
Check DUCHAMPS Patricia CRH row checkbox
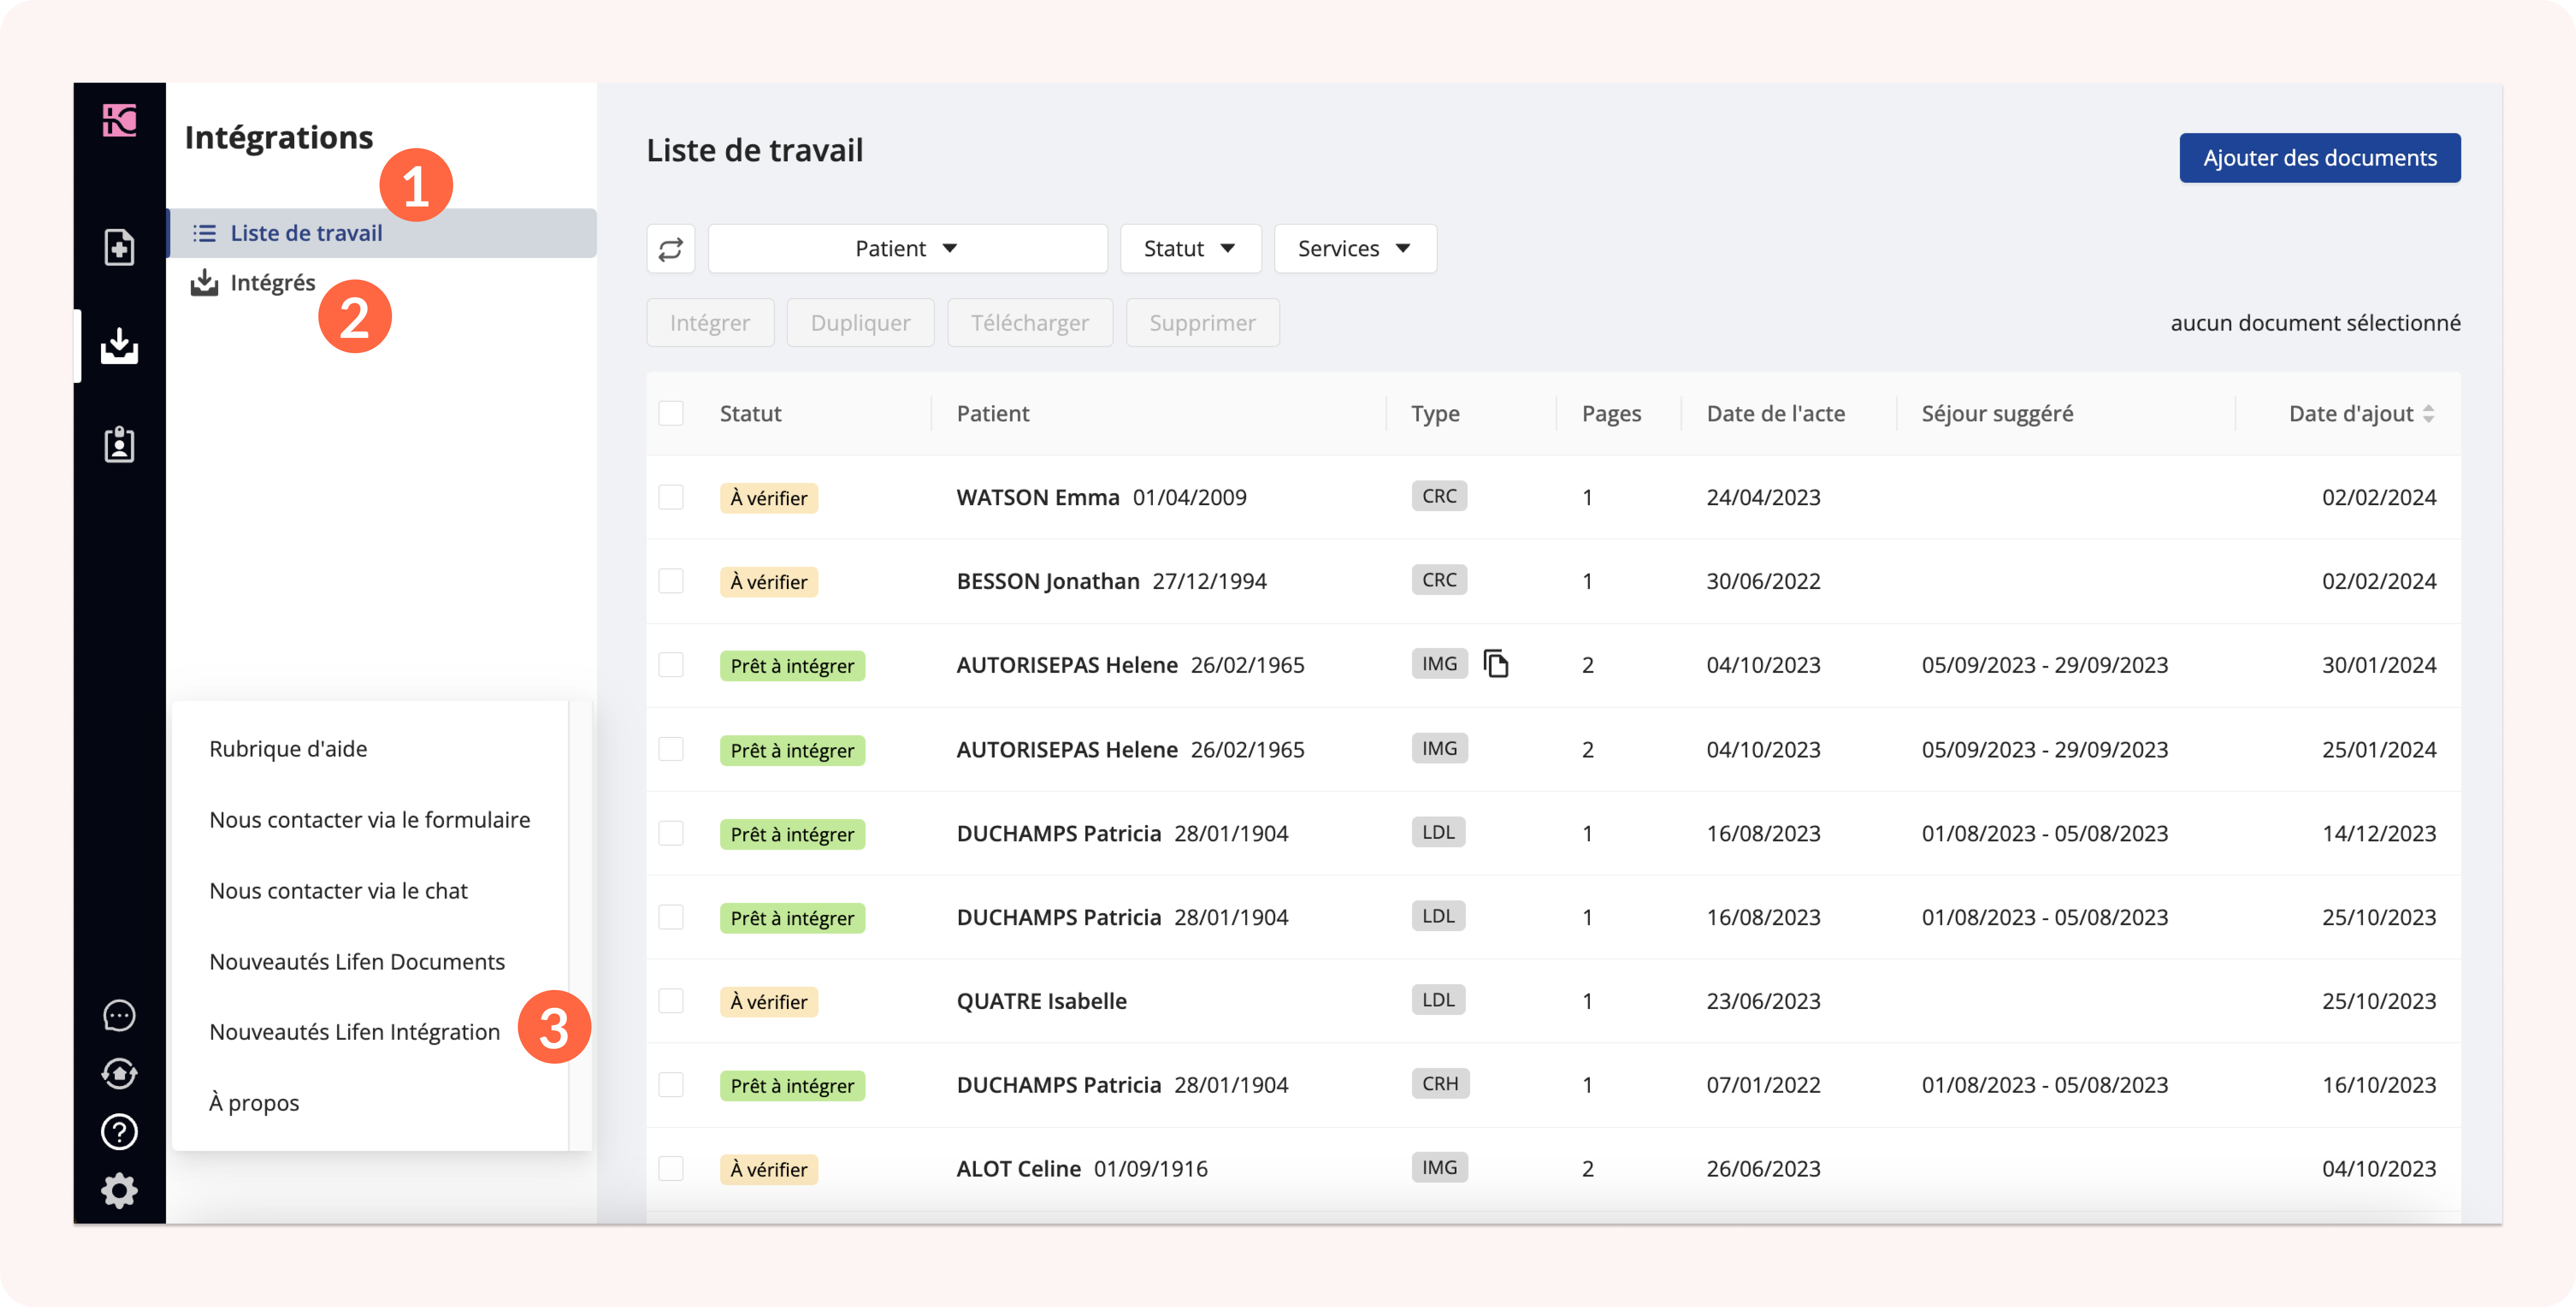click(x=670, y=1085)
